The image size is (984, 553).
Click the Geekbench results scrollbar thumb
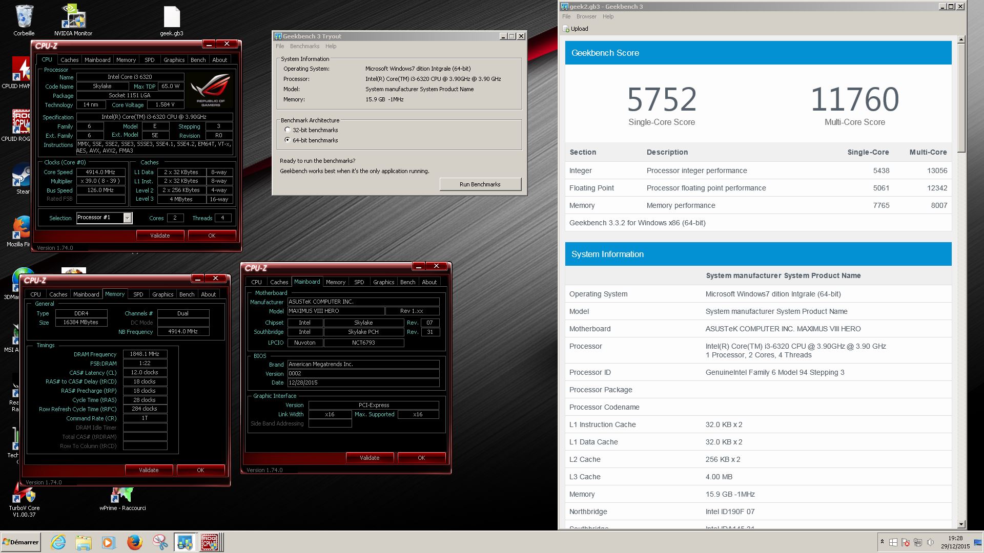[961, 97]
